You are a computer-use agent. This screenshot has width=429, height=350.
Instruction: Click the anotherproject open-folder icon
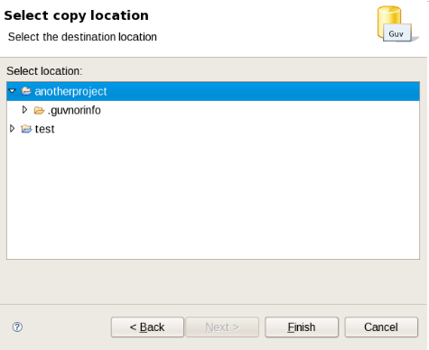[x=26, y=91]
